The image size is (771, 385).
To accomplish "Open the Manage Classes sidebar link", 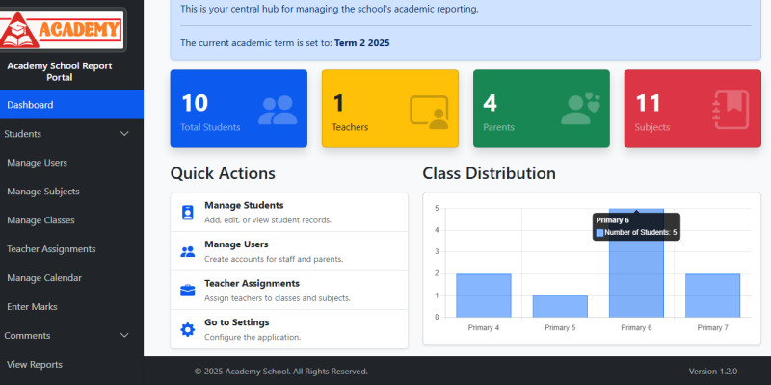I will click(x=40, y=220).
